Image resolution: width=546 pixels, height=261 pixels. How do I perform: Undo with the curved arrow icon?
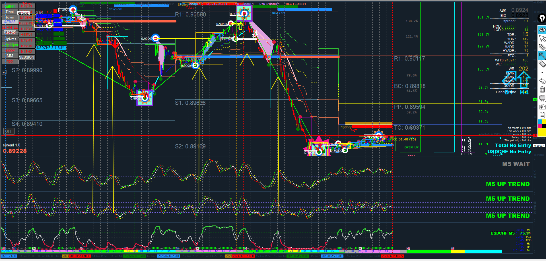pos(542,81)
